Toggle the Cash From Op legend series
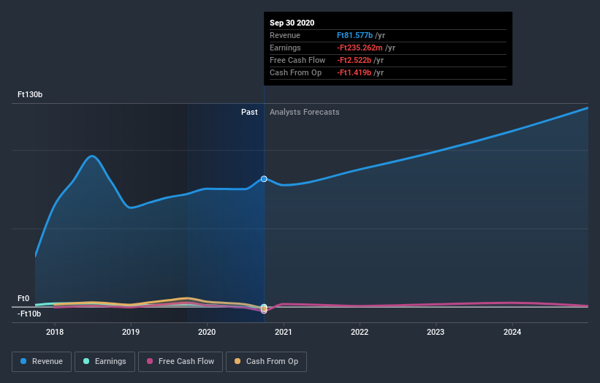 (266, 362)
